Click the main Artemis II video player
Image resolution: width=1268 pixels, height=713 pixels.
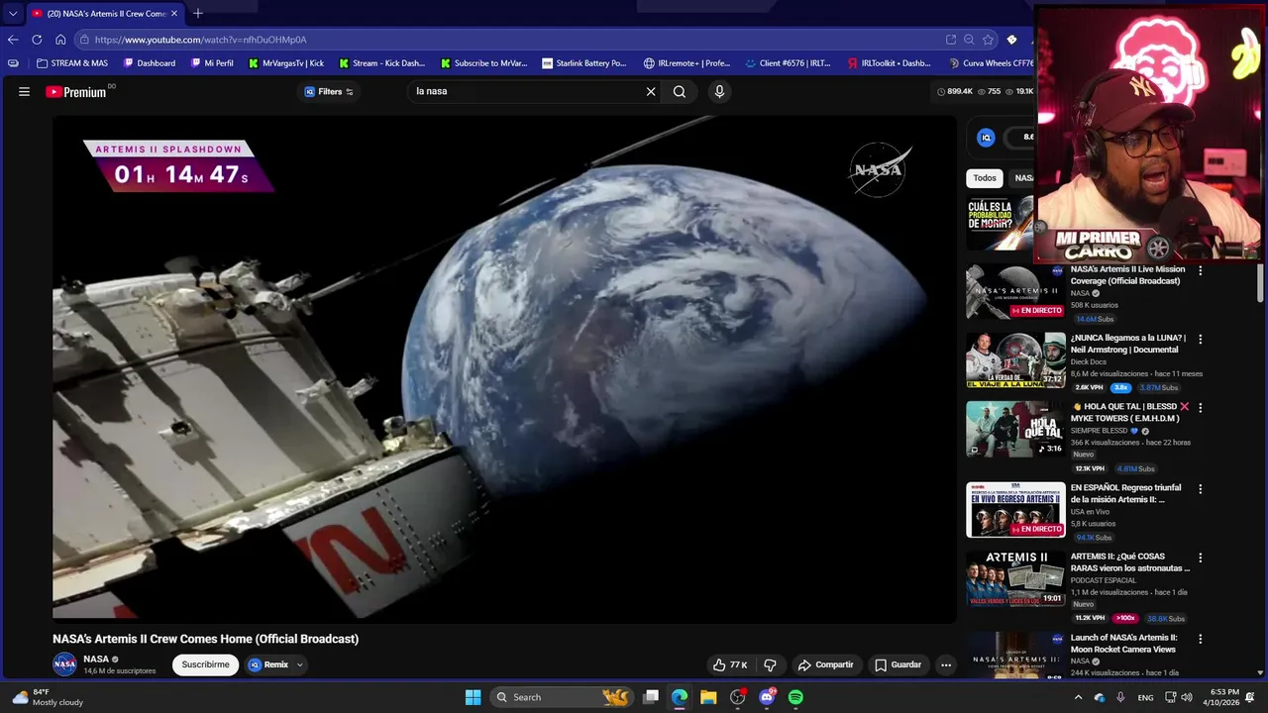tap(504, 368)
